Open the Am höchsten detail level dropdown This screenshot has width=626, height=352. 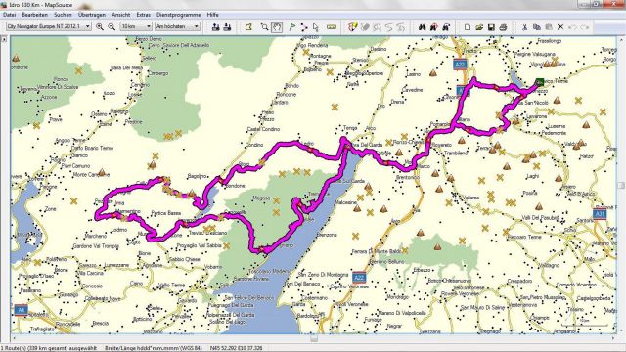pyautogui.click(x=177, y=26)
